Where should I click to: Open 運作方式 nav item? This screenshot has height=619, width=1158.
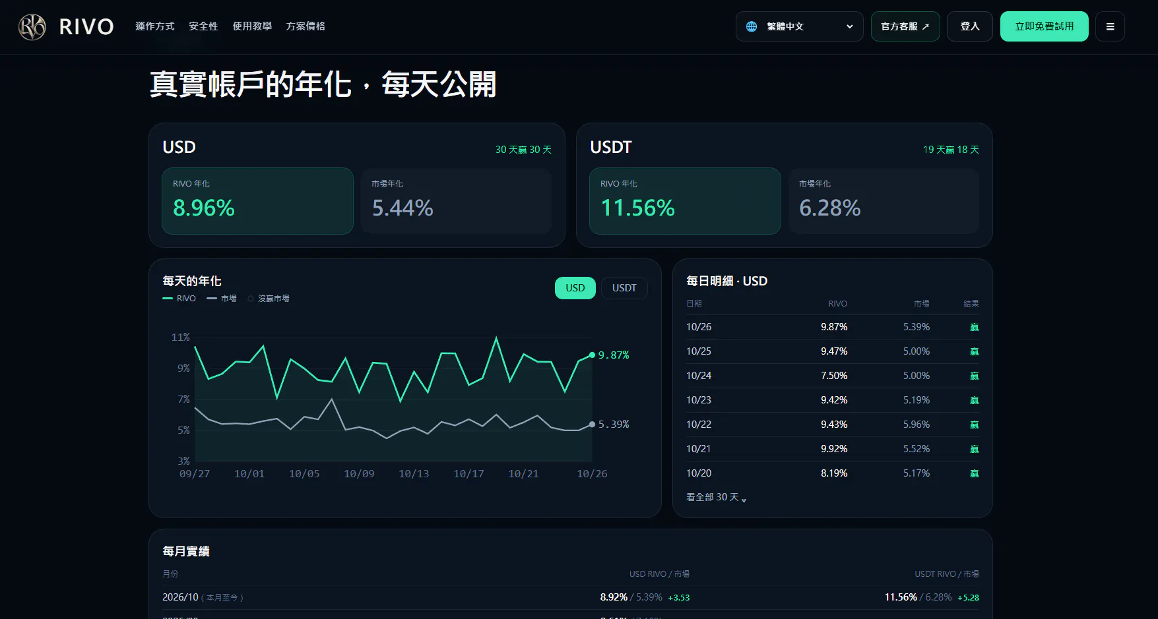(x=155, y=26)
